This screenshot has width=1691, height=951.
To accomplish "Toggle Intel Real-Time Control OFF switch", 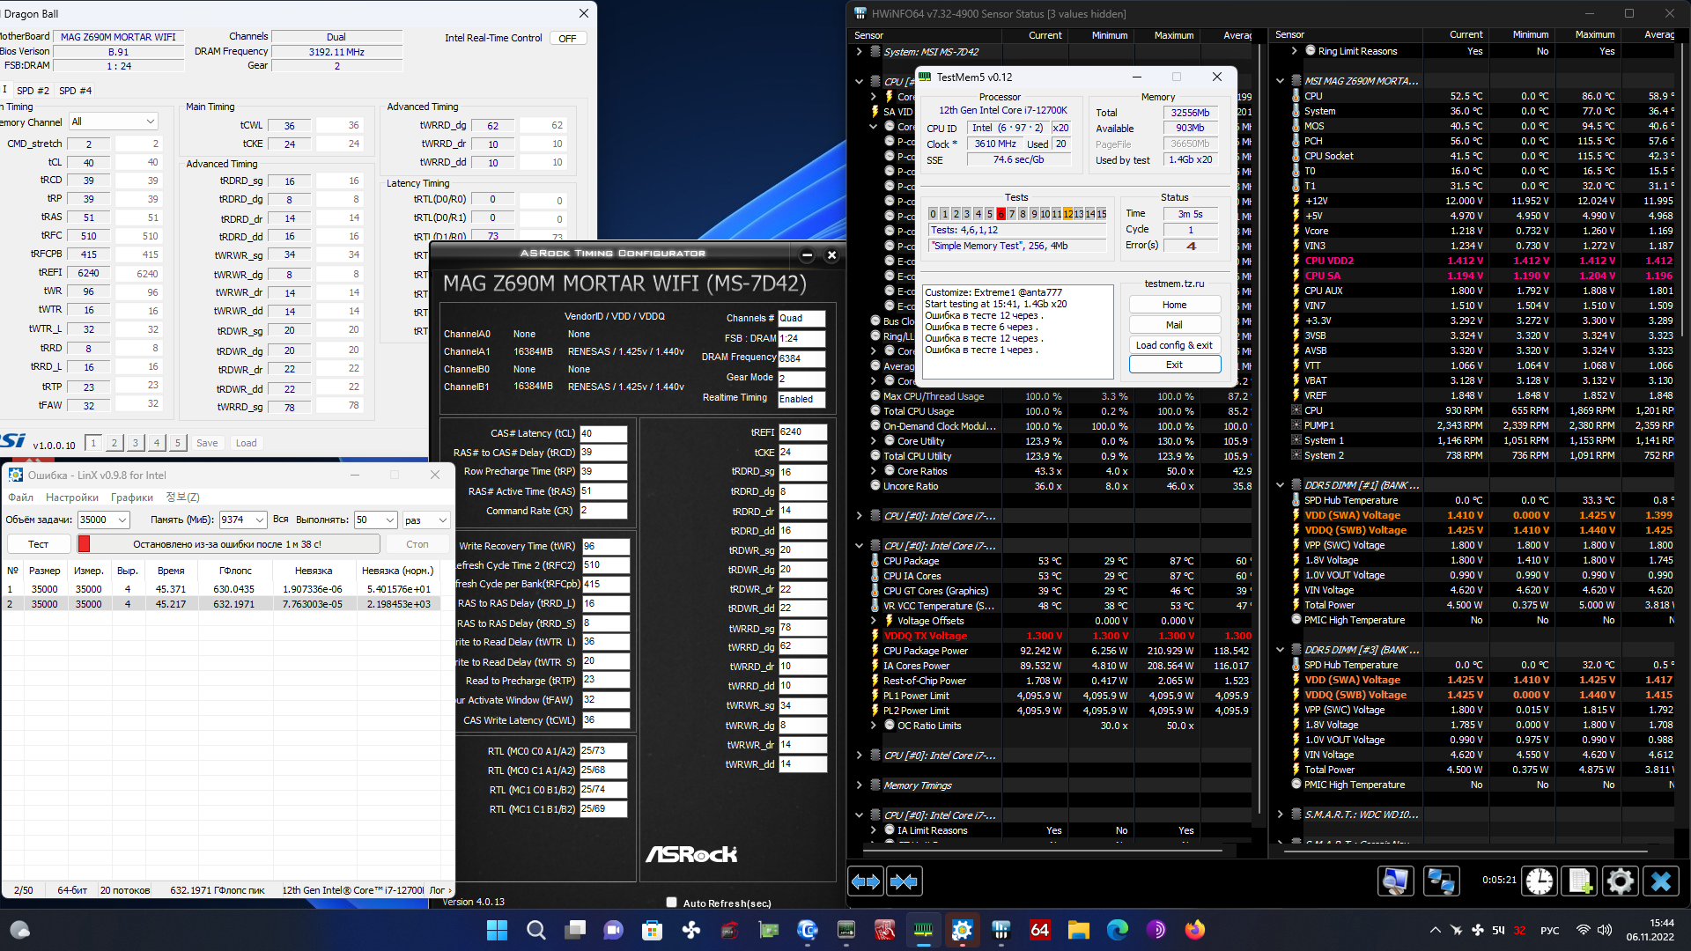I will click(x=567, y=38).
